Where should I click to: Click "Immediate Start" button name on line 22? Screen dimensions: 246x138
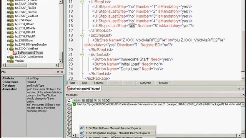tap(135, 59)
